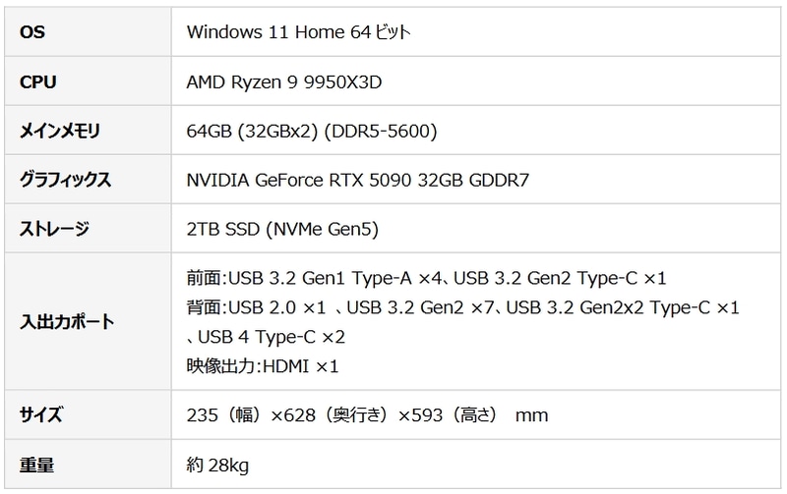Viewport: 787px width, 494px height.
Task: Click the サイズ row label
Action: pos(41,415)
